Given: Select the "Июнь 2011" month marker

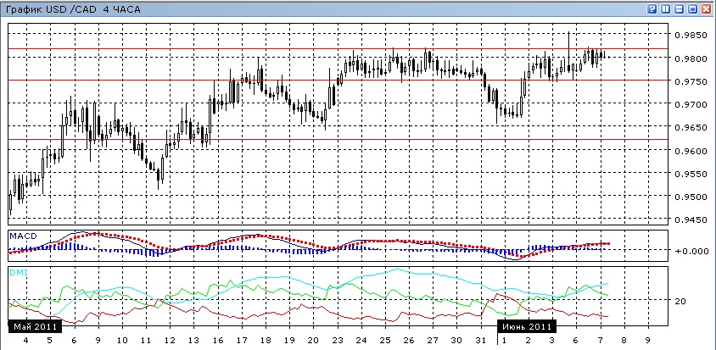Looking at the screenshot, I should (527, 327).
